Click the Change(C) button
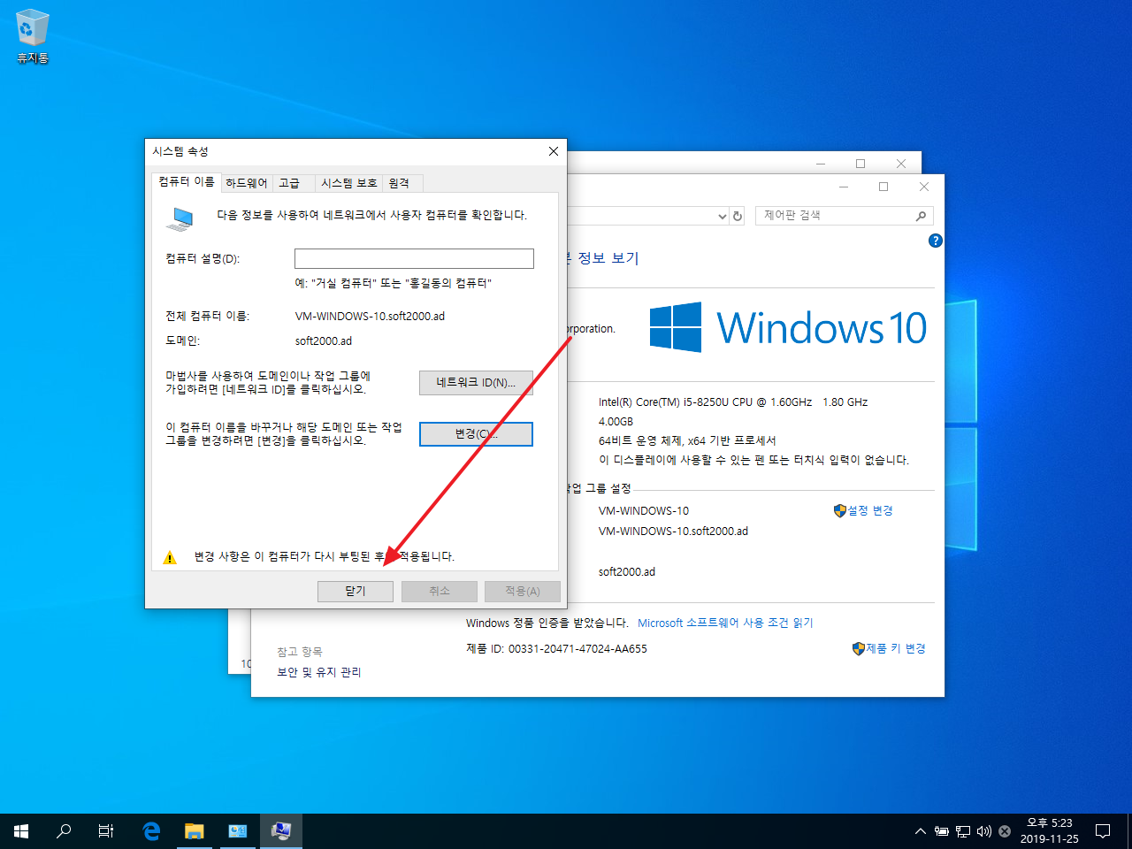The image size is (1132, 849). pyautogui.click(x=476, y=434)
